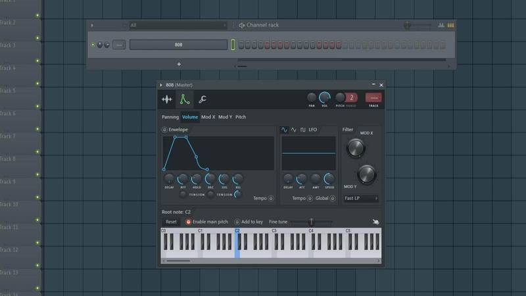526x296 pixels.
Task: Switch to the Pitch tab
Action: pos(241,117)
